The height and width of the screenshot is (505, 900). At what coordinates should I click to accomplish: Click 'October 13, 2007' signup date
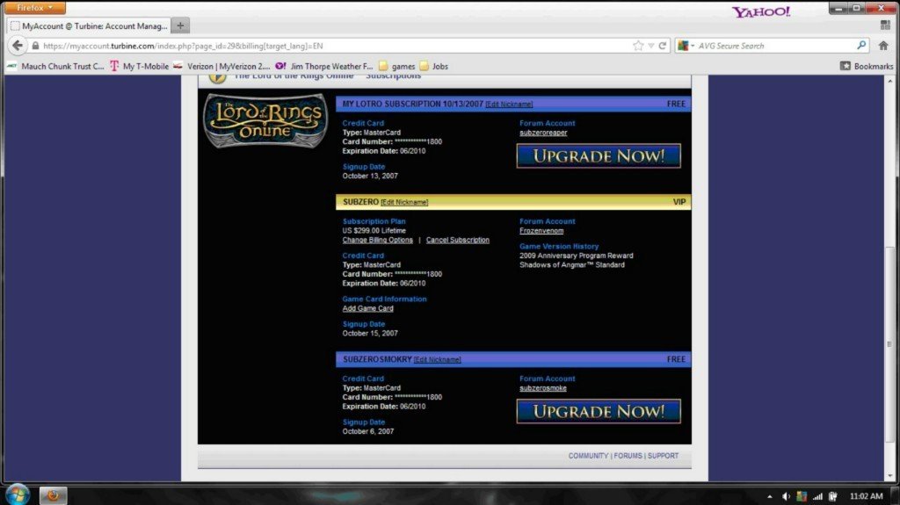point(370,176)
